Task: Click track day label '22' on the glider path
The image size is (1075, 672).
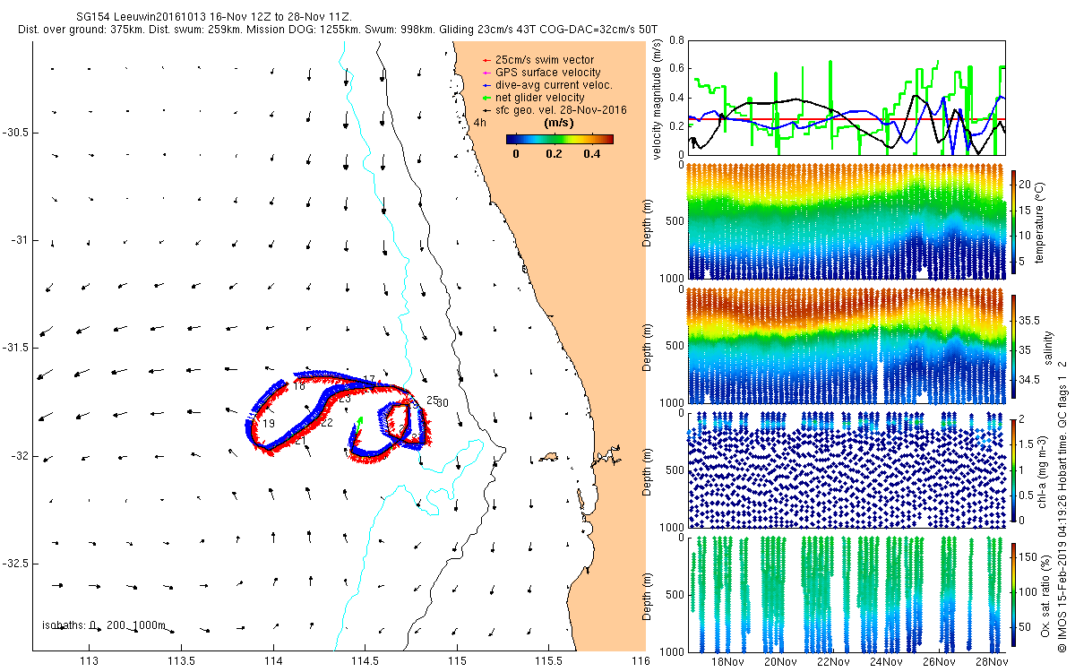Action: [x=327, y=423]
